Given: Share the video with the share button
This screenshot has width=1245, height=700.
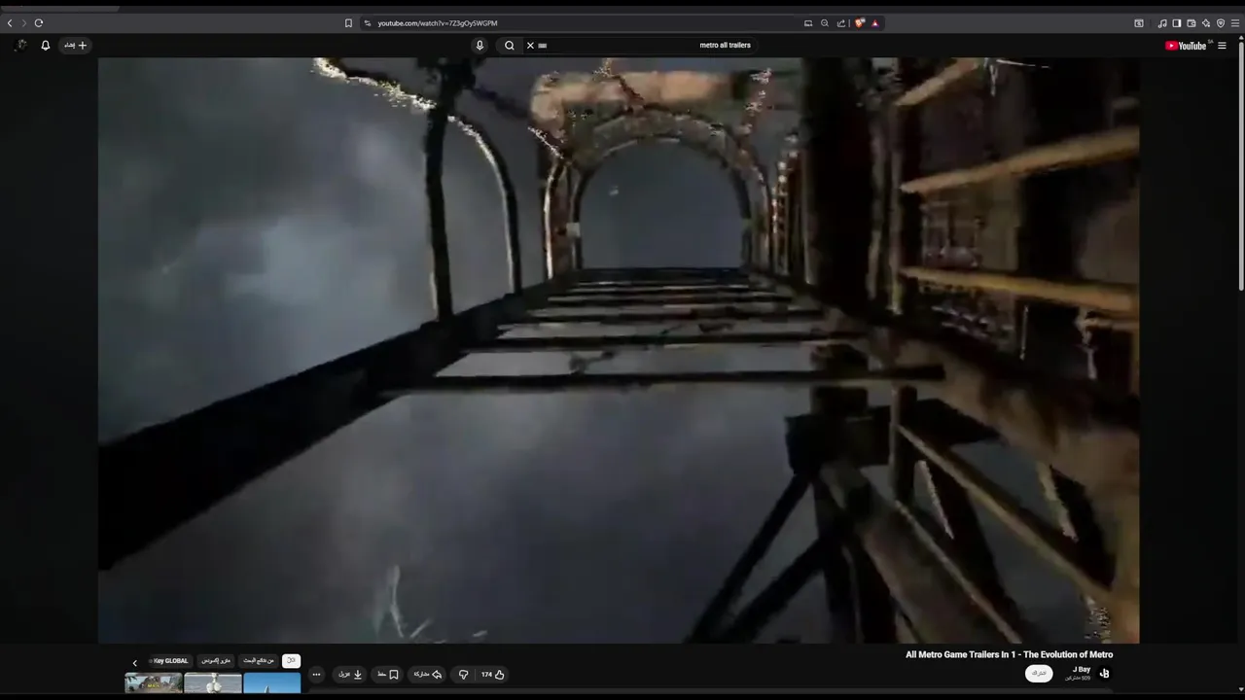Looking at the screenshot, I should tap(428, 674).
